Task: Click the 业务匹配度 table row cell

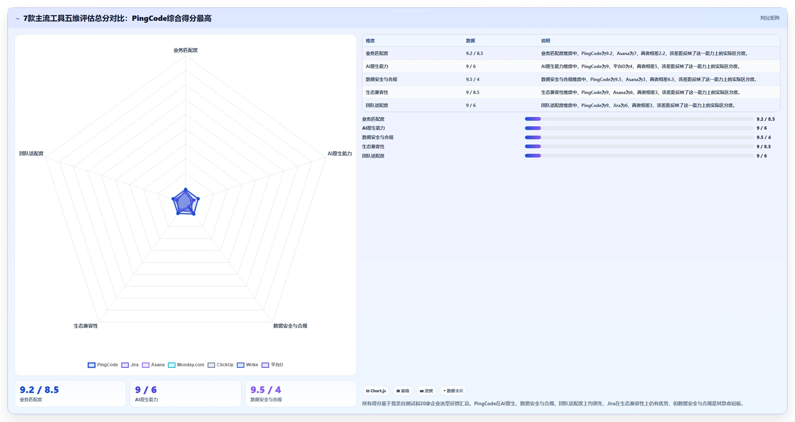Action: (377, 53)
